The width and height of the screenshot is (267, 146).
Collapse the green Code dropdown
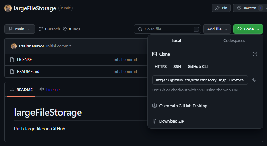(248, 29)
